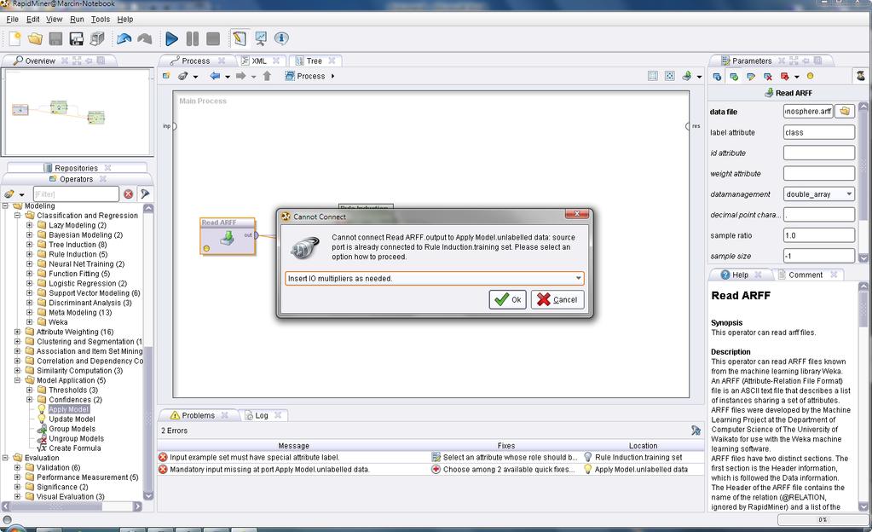Expand the Thresholds (3) folder
This screenshot has width=872, height=532.
[30, 390]
